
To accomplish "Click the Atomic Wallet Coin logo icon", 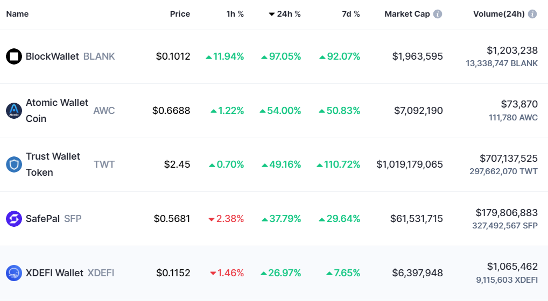I will click(x=14, y=111).
